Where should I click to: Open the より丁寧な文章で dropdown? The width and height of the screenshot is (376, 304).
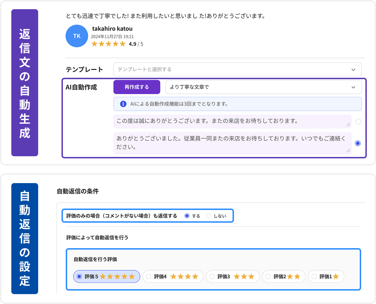point(262,87)
